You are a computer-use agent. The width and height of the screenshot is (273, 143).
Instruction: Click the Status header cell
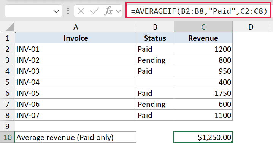point(155,38)
